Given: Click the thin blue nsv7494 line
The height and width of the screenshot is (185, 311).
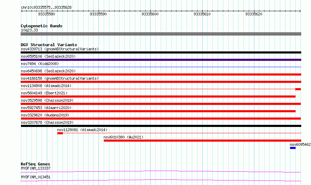Looking at the screenshot, I should (x=161, y=67).
